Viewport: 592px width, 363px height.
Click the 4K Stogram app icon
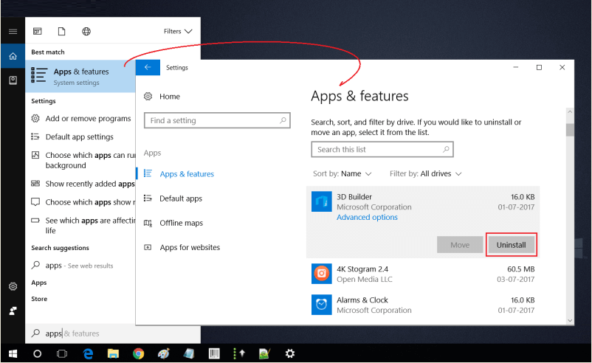[x=322, y=274]
